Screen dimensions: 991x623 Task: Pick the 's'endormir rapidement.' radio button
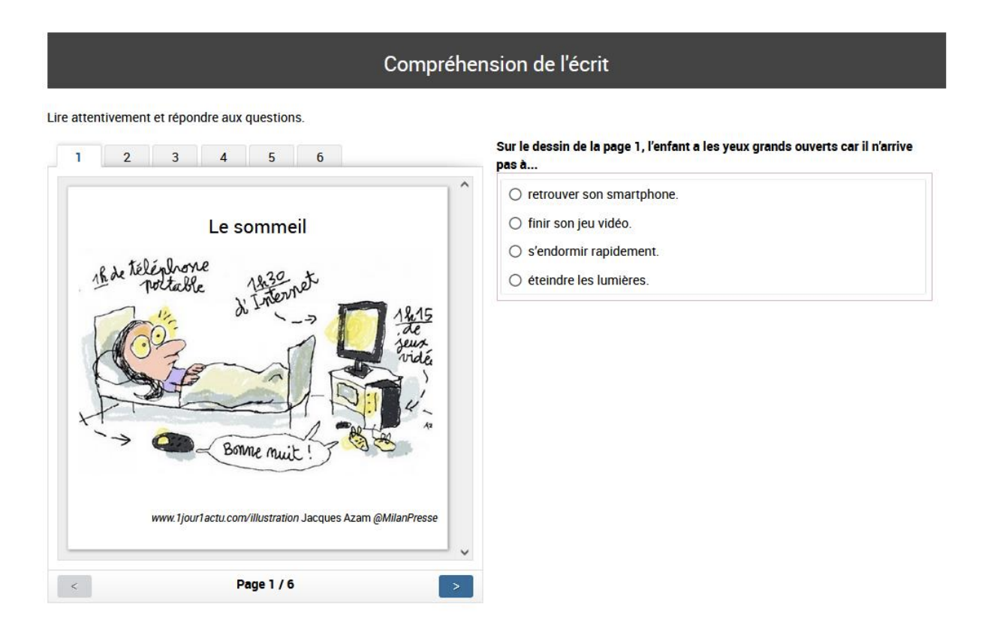point(515,251)
